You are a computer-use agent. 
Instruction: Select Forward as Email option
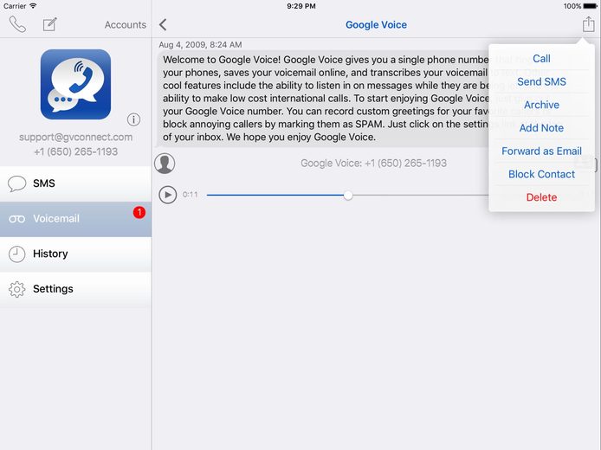coord(541,151)
